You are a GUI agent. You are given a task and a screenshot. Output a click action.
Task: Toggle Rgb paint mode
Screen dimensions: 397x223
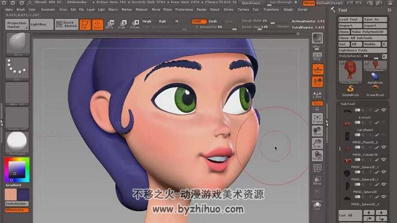point(162,22)
